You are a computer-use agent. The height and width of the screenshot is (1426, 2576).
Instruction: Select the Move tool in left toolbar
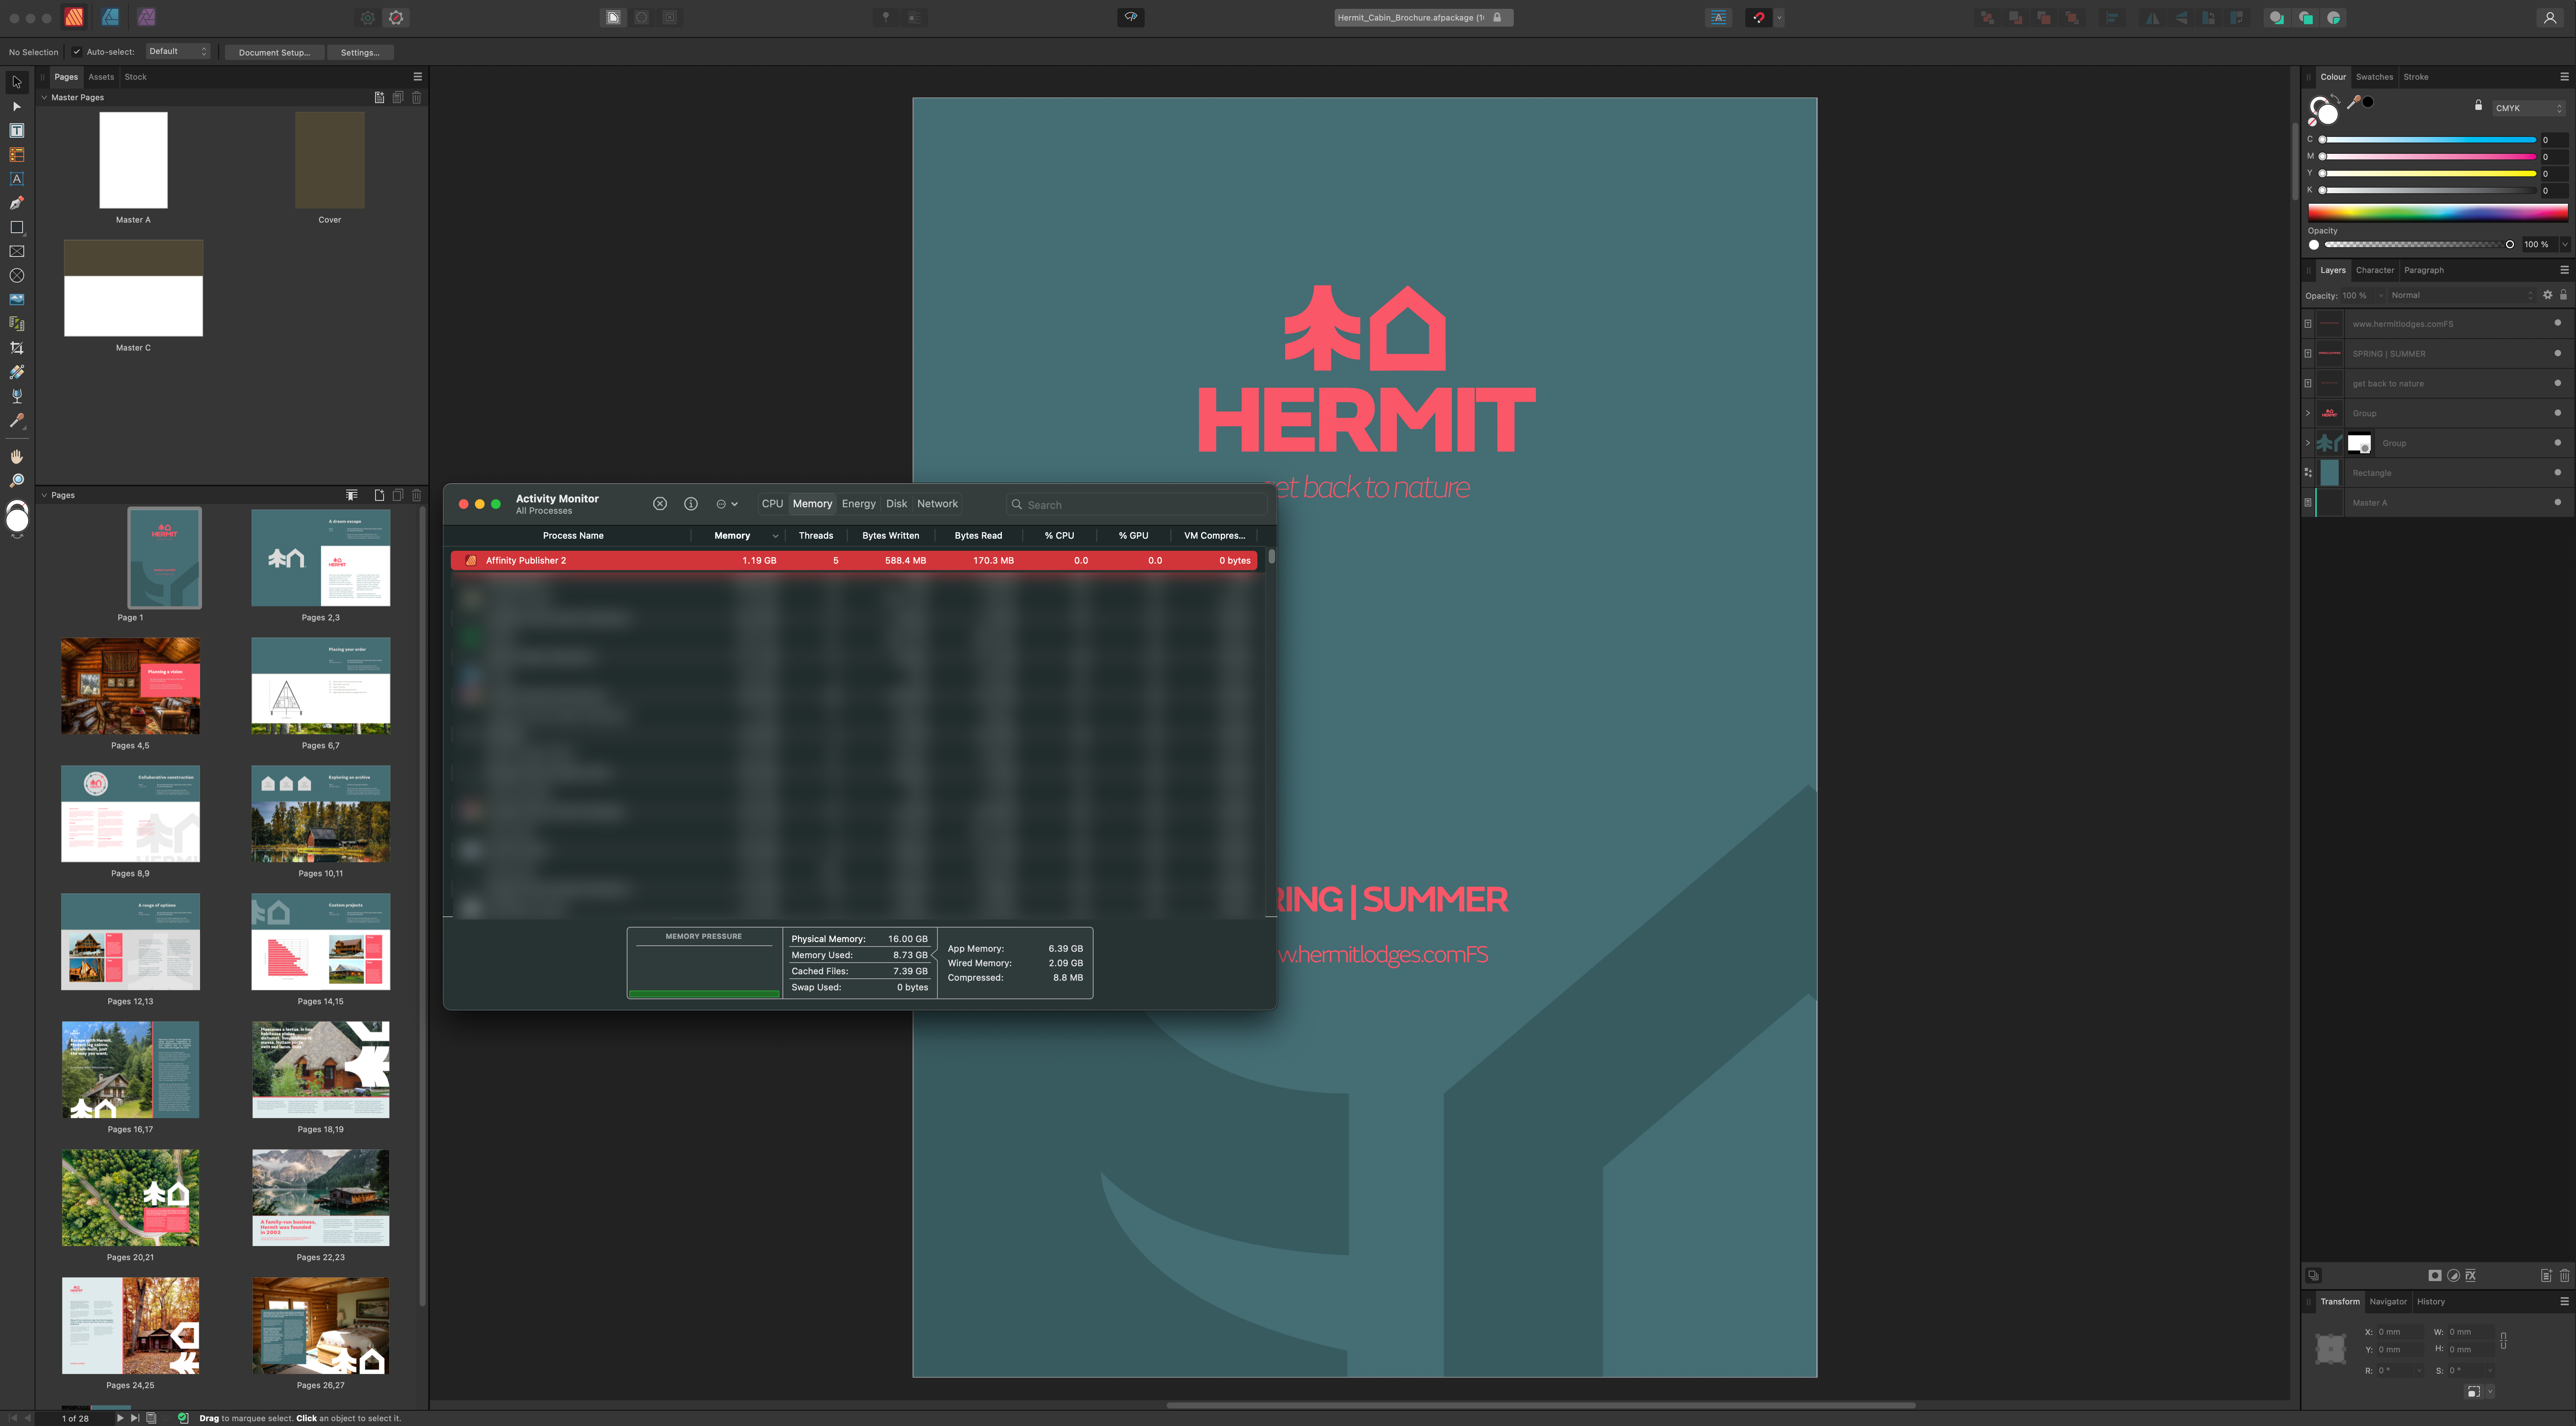click(16, 82)
